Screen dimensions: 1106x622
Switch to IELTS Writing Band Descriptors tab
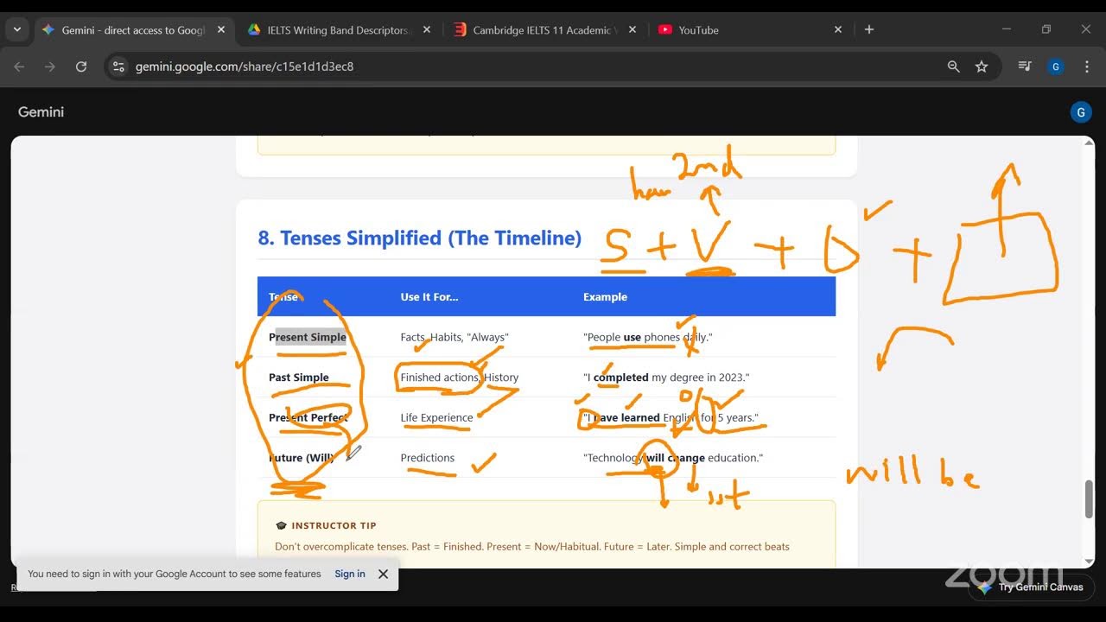337,29
